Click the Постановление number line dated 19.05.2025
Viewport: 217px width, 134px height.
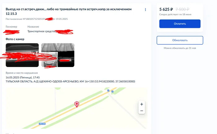(x=37, y=19)
